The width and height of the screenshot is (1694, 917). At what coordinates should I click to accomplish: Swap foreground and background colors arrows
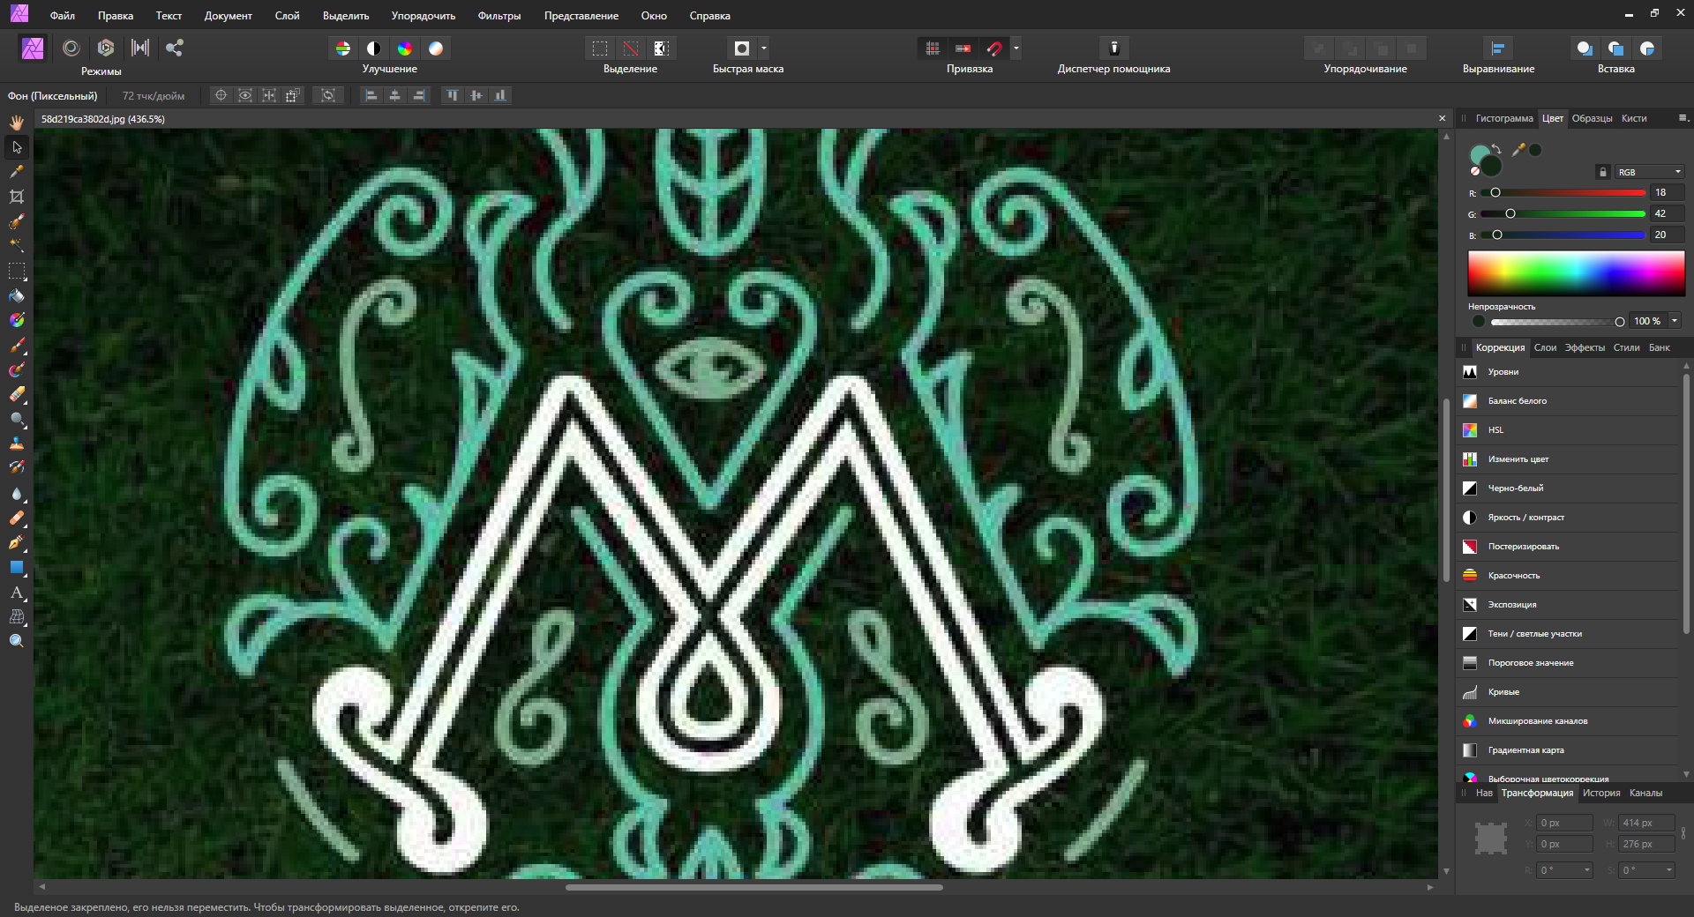(1496, 148)
